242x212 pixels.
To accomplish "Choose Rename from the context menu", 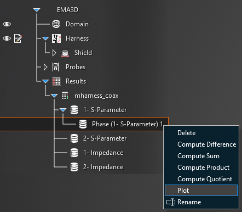I will click(201, 202).
